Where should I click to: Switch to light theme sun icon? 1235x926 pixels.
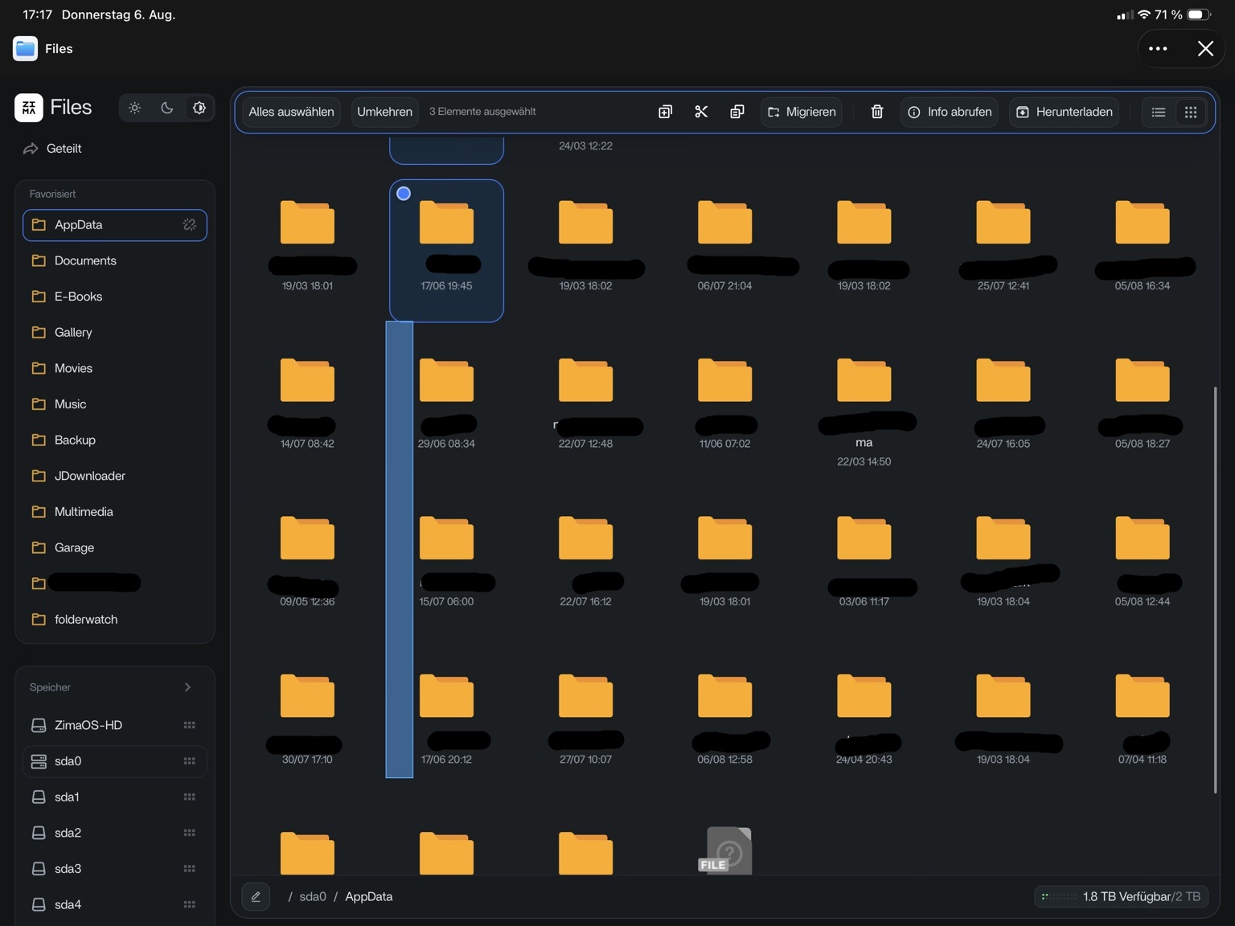(134, 108)
